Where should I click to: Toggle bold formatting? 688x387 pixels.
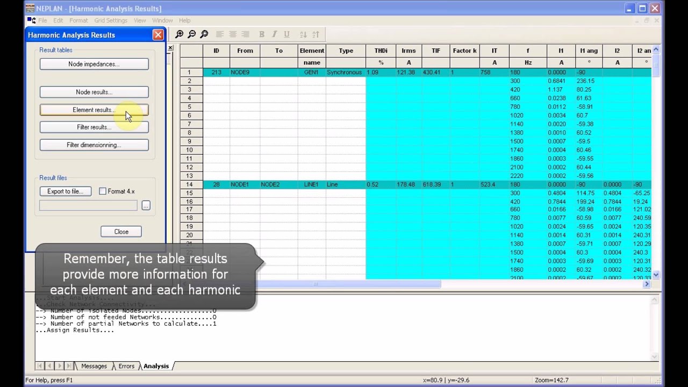click(262, 34)
